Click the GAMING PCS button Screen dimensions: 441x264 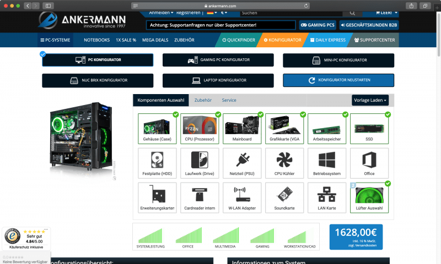(x=318, y=25)
